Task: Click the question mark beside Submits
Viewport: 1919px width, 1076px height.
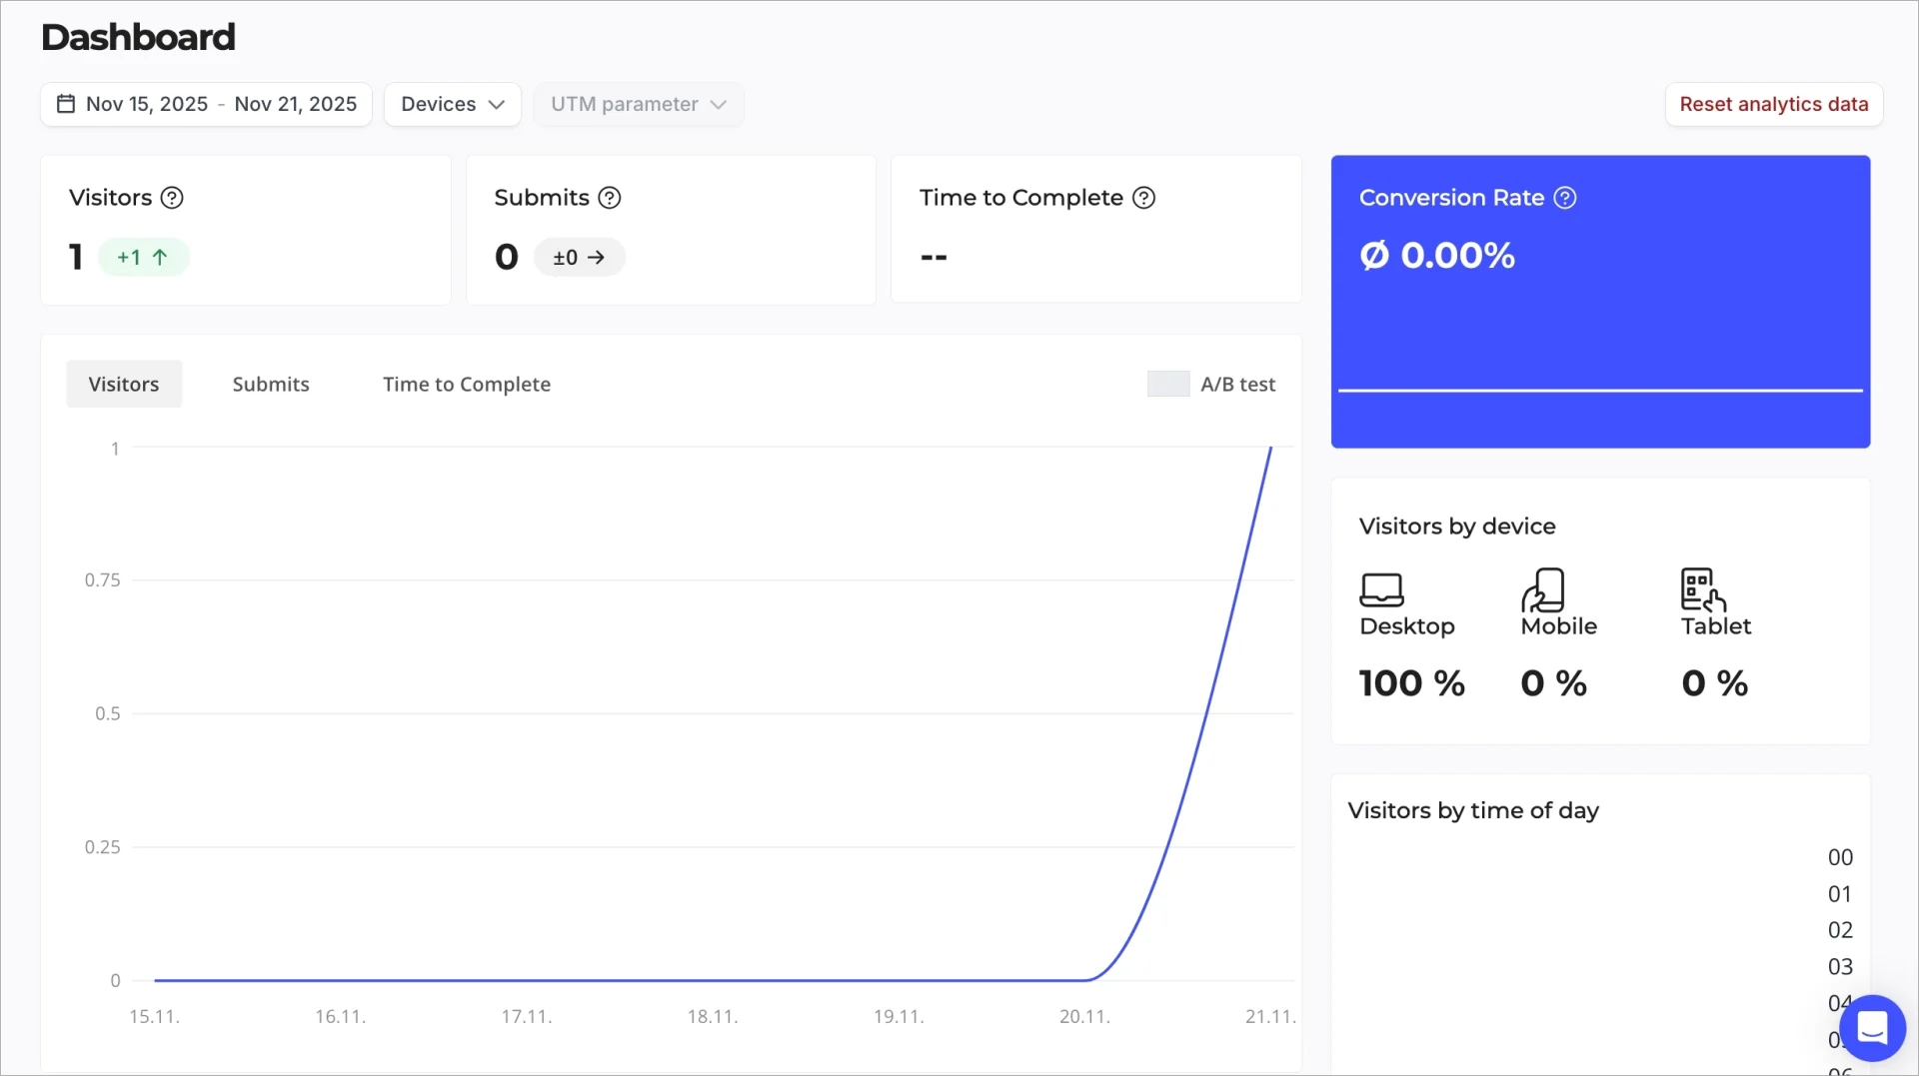Action: (609, 198)
